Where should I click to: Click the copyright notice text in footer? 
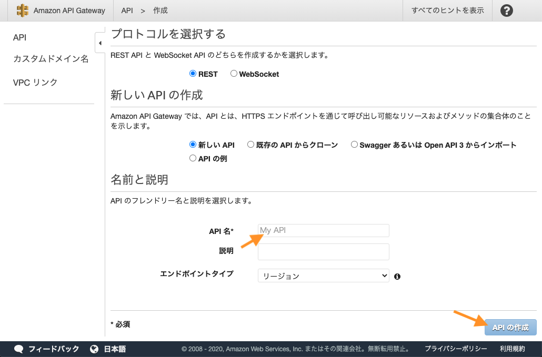point(297,349)
